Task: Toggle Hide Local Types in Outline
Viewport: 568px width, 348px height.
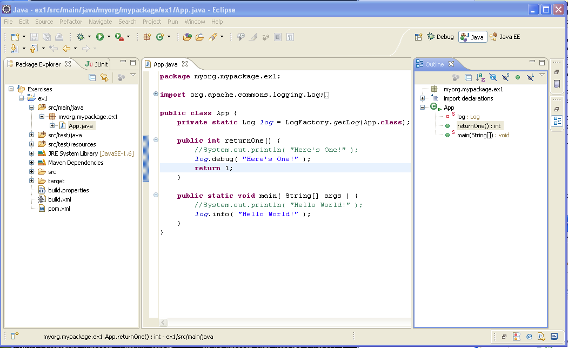Action: [x=530, y=77]
